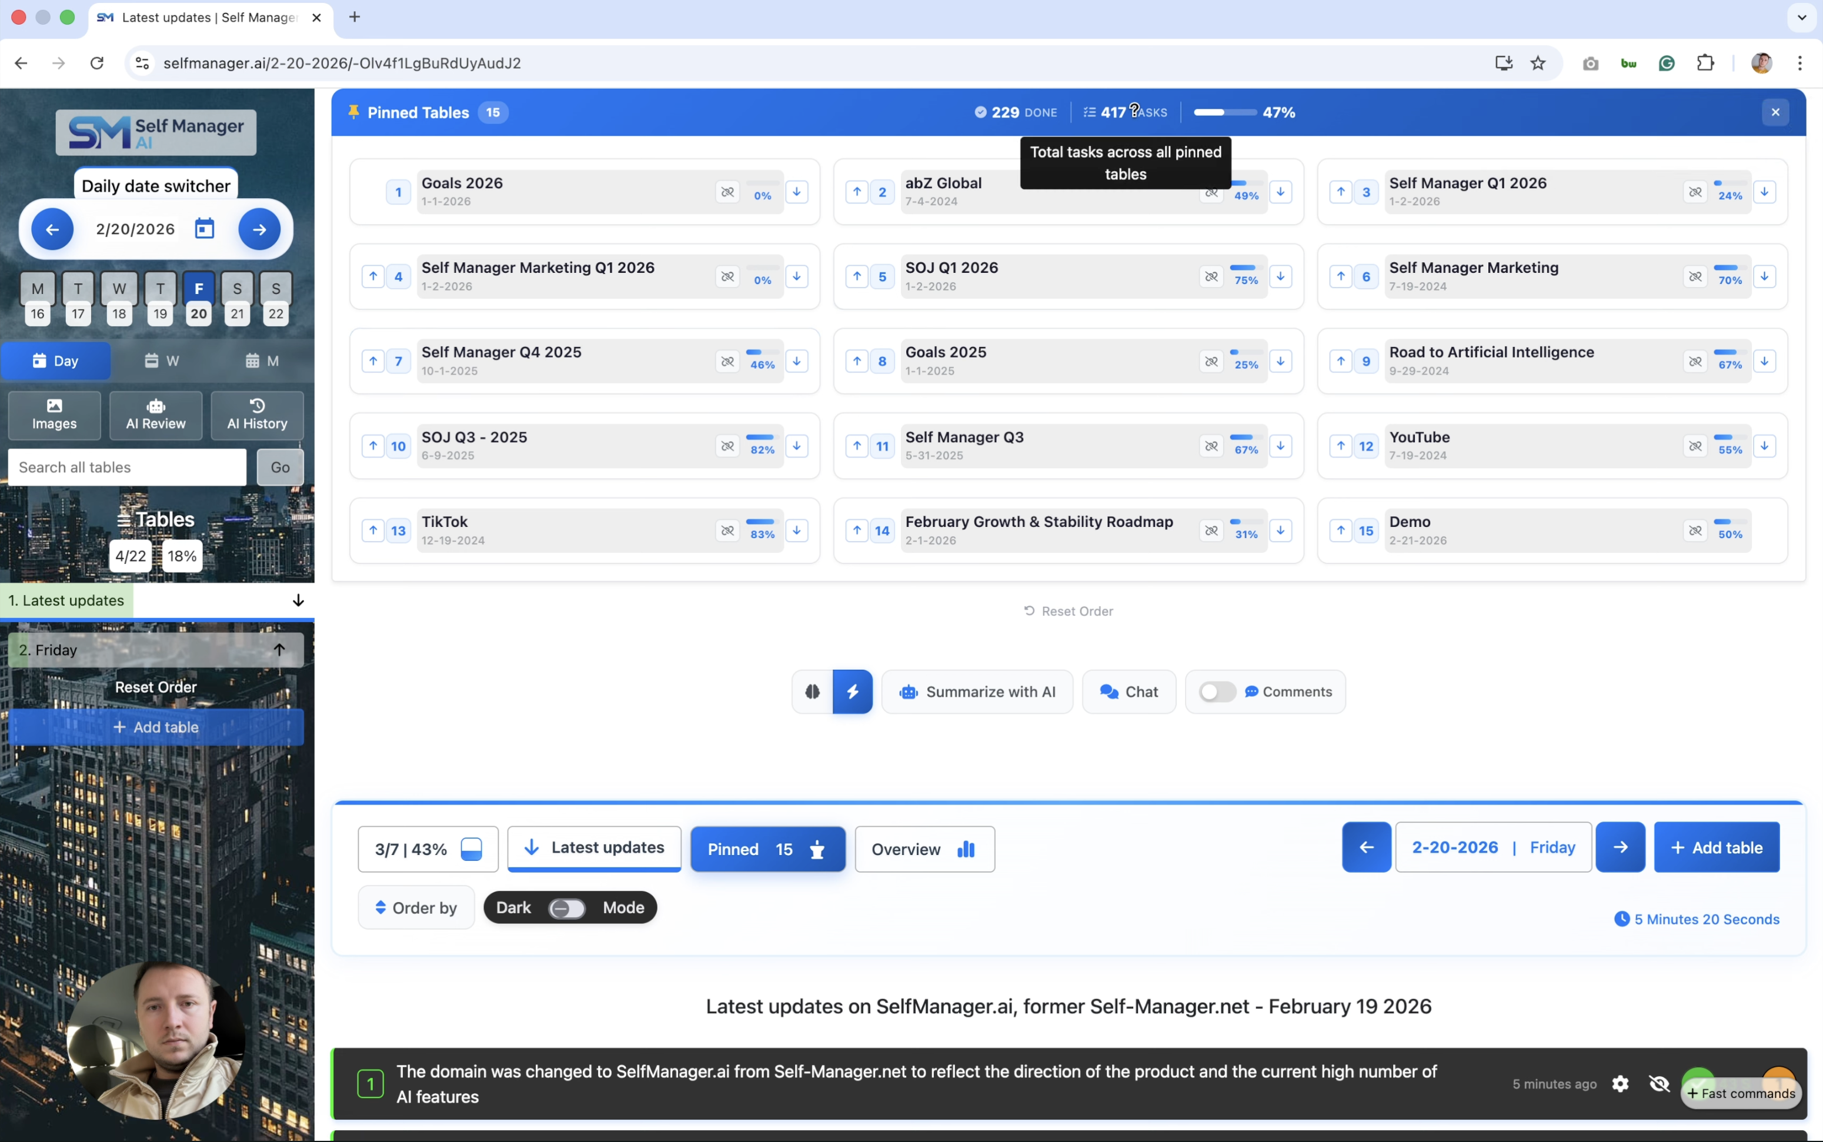The height and width of the screenshot is (1142, 1823).
Task: Reload the page
Action: 96,63
